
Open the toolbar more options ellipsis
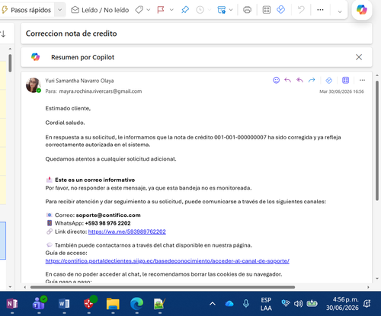point(320,10)
